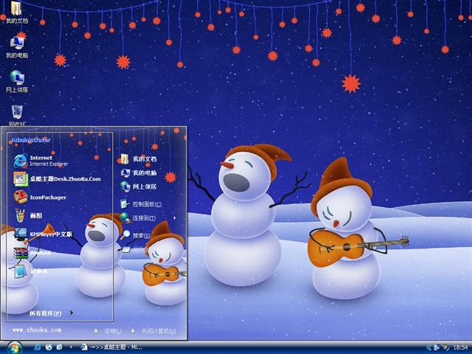Open the 网上邻居 desktop icon
Image resolution: width=472 pixels, height=354 pixels.
tap(17, 81)
